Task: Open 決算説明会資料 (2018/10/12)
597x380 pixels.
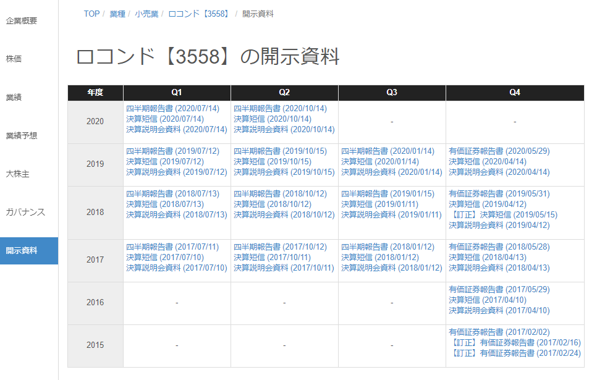Action: [x=284, y=215]
